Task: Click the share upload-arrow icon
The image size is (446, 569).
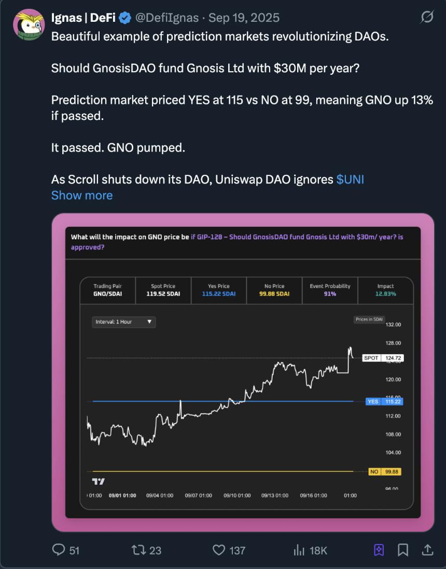Action: 427,550
